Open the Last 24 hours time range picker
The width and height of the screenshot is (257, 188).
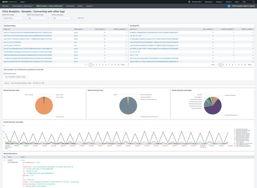pos(14,18)
